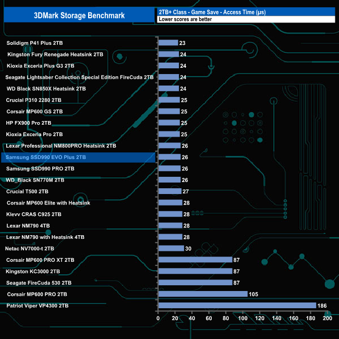This screenshot has height=339, width=339.
Task: Select the 'Samsung SSD990 PRO 2TB' label
Action: pos(40,168)
